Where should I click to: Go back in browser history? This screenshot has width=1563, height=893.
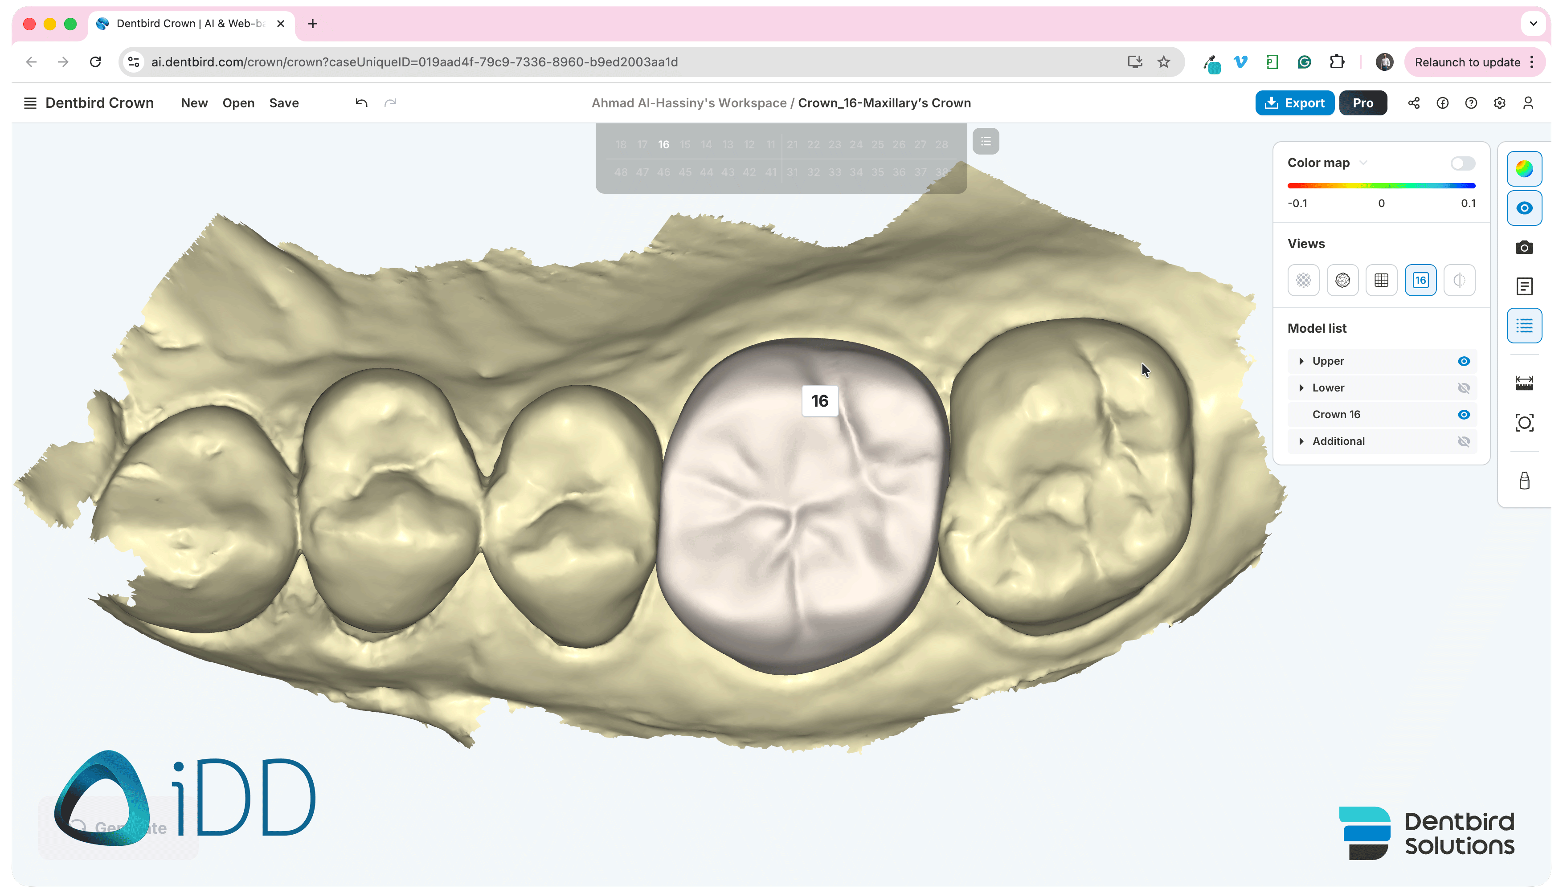pos(31,62)
